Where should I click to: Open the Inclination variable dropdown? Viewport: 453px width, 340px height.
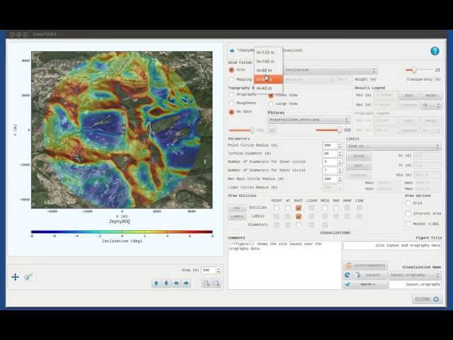(331, 70)
